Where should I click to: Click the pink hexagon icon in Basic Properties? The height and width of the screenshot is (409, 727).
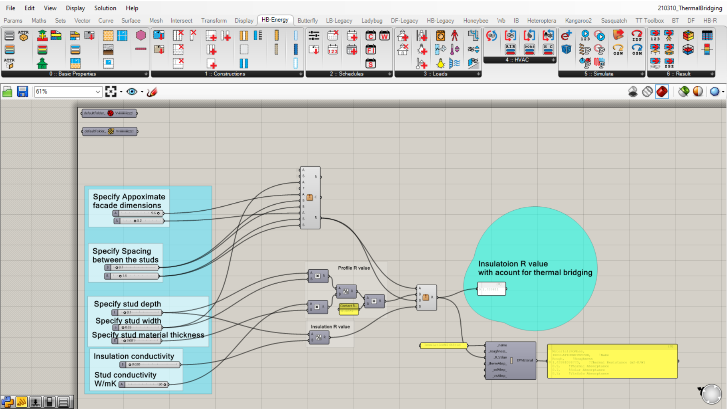(x=141, y=36)
